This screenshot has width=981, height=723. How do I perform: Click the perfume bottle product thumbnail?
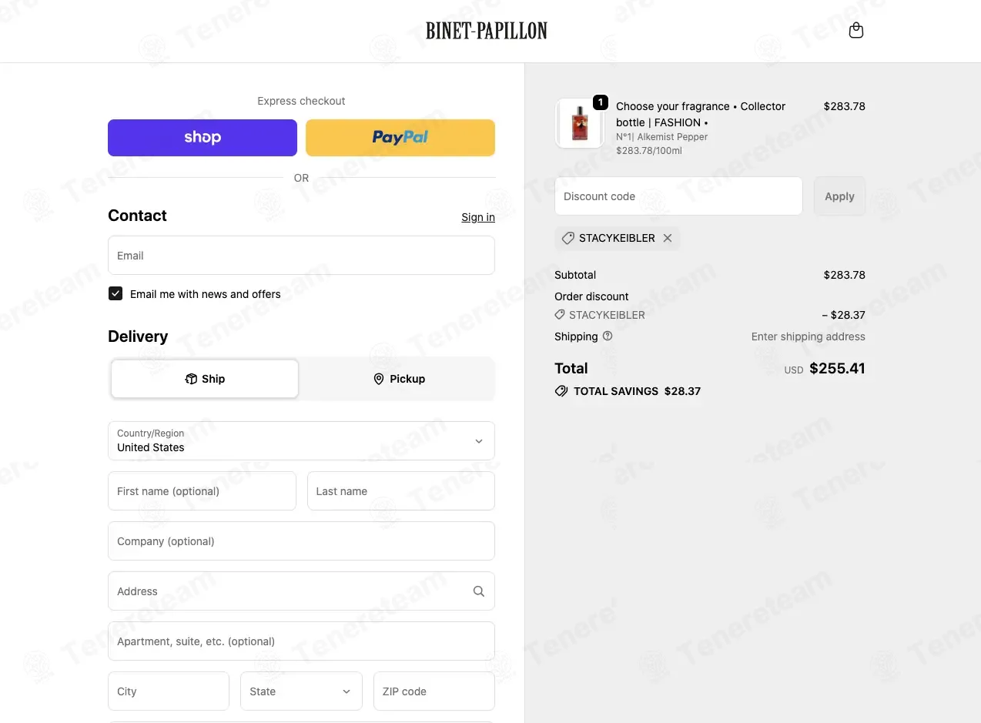coord(579,123)
